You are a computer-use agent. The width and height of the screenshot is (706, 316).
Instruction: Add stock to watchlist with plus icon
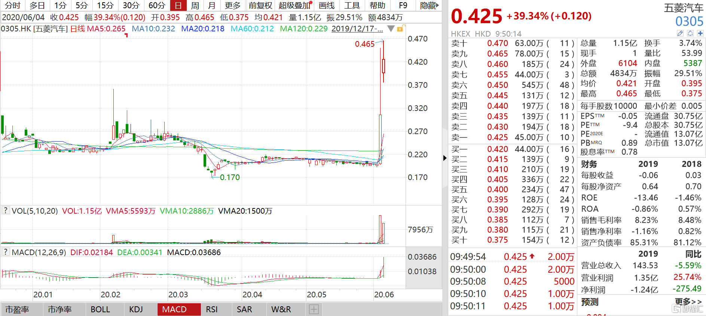click(x=700, y=33)
